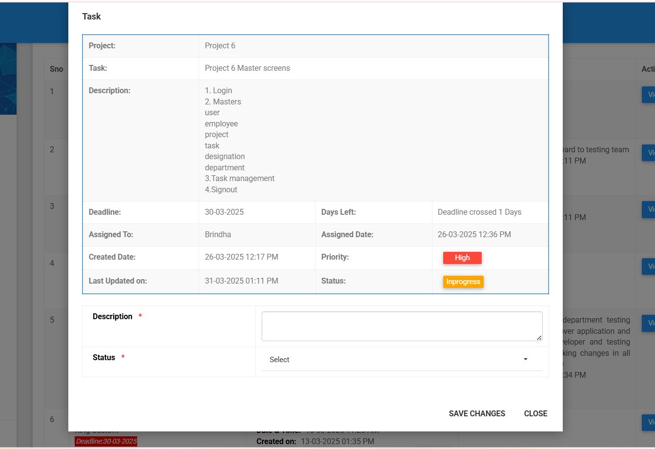Click the background "13-03-2025 01:35 PM" created-on date

pyautogui.click(x=337, y=441)
